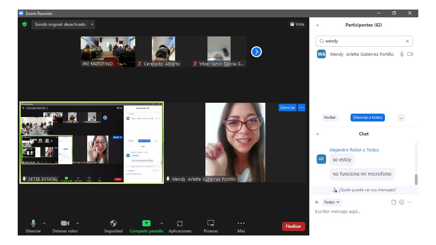Mute microphone with Silenciar toggle
Image resolution: width=436 pixels, height=245 pixels.
pyautogui.click(x=33, y=224)
